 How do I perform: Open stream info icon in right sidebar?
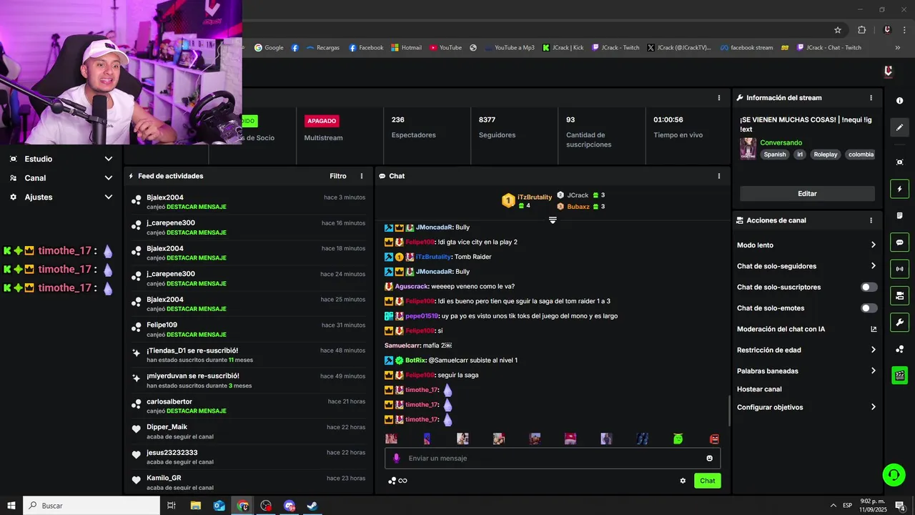[899, 101]
